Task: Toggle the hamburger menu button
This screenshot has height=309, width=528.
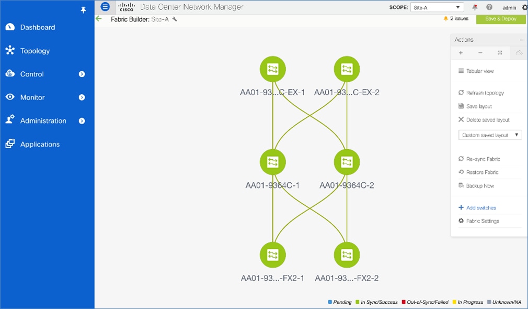Action: 105,7
